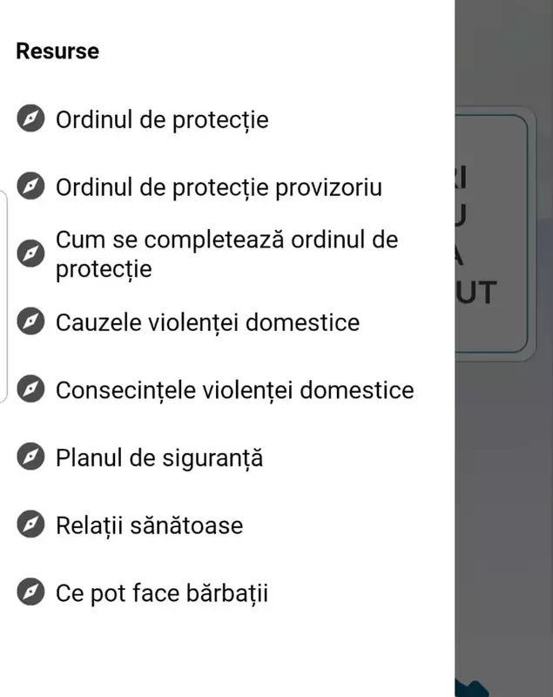Click compass icon beside Ordinul de protecție
The width and height of the screenshot is (553, 697).
(x=30, y=118)
